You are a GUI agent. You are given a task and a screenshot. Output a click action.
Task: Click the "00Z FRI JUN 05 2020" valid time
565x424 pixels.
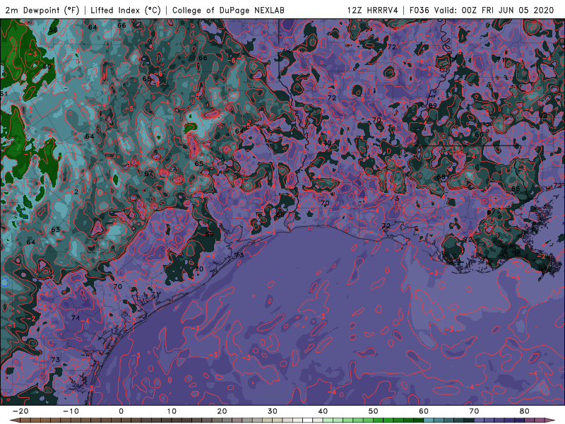click(507, 10)
